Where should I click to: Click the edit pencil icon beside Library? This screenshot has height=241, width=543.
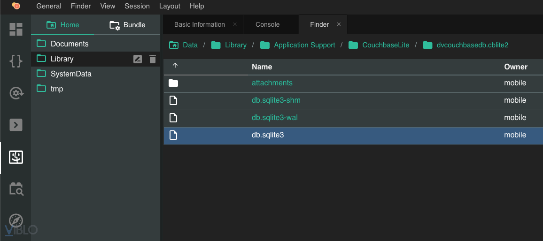(x=138, y=59)
